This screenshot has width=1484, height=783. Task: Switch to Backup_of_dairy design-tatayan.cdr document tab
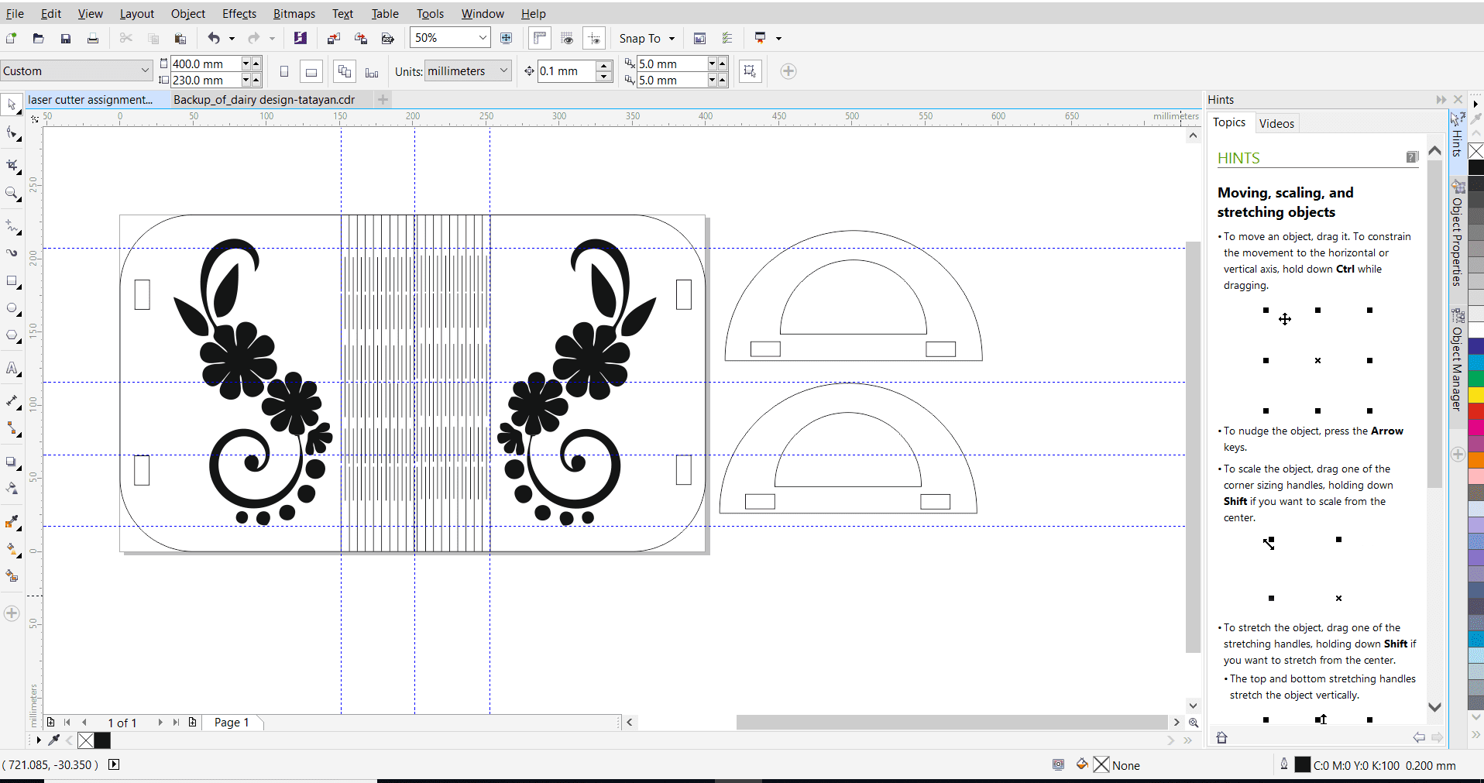pyautogui.click(x=263, y=99)
